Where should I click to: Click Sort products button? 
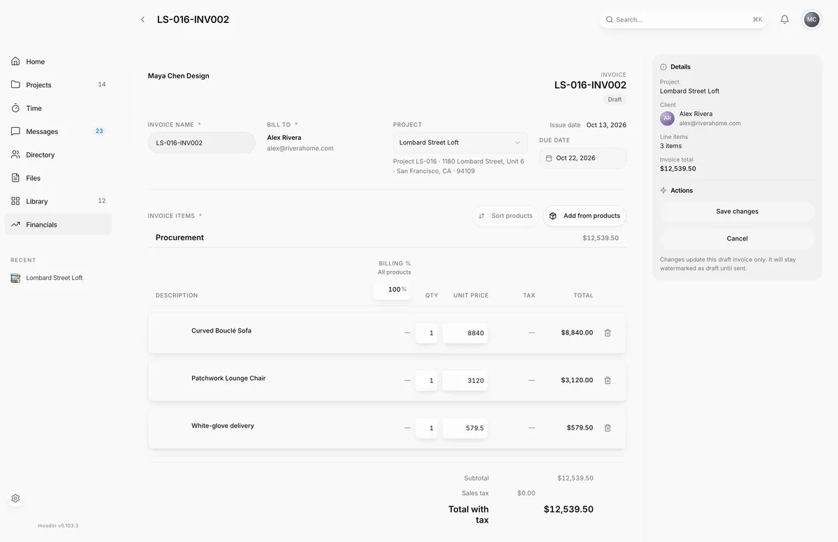pos(506,216)
